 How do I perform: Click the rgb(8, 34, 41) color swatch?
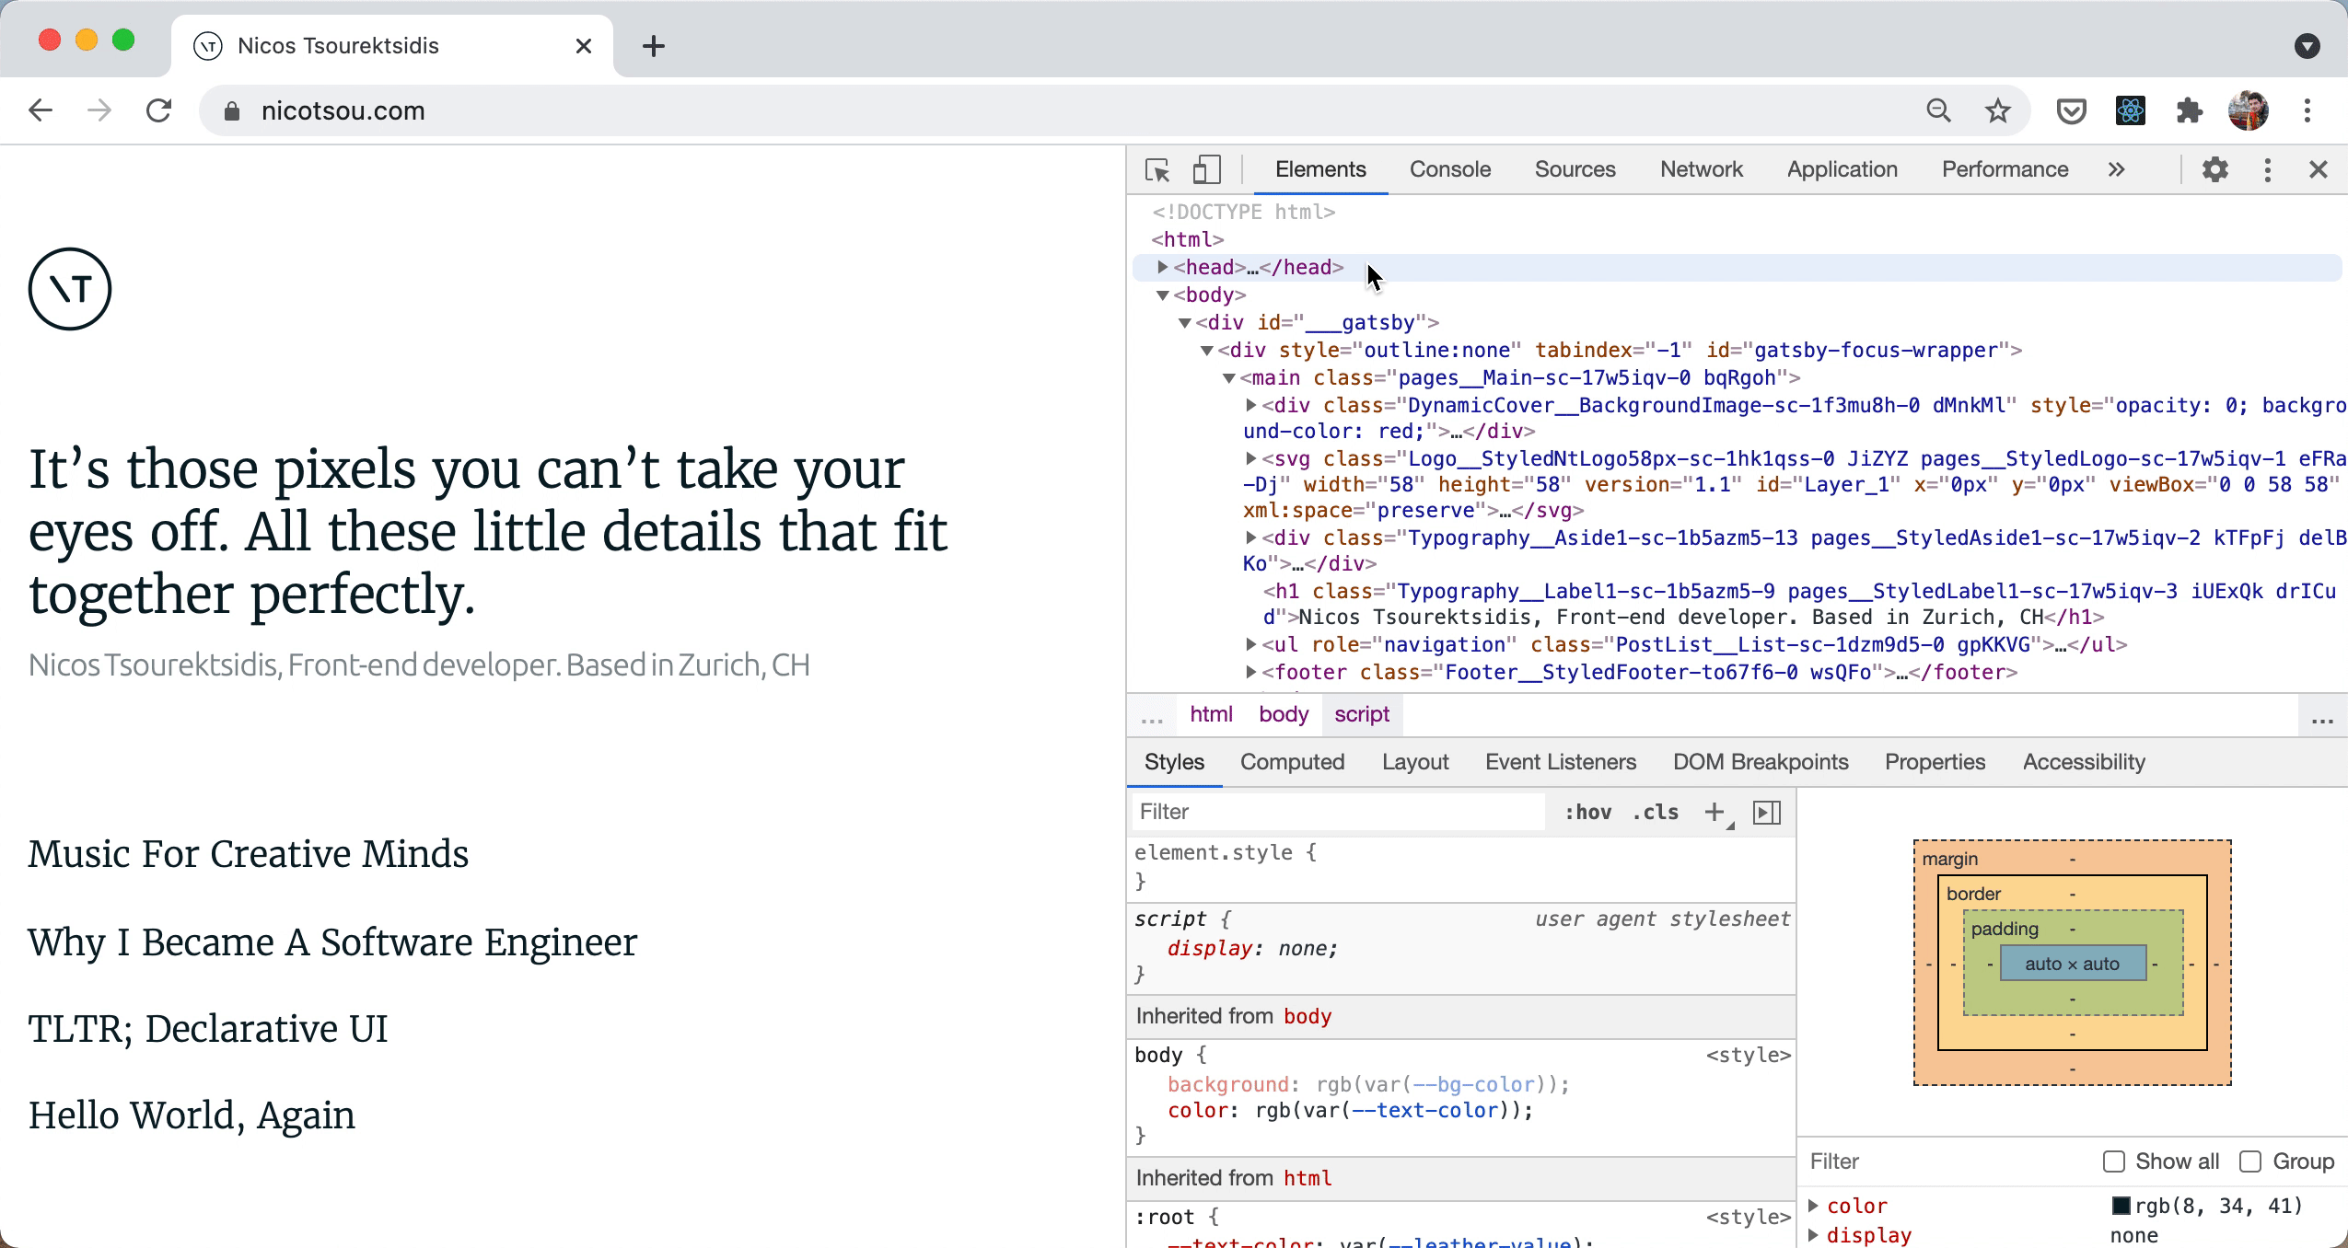[2121, 1206]
